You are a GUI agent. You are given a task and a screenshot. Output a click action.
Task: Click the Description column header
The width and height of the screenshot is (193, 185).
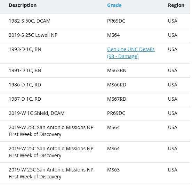[23, 5]
